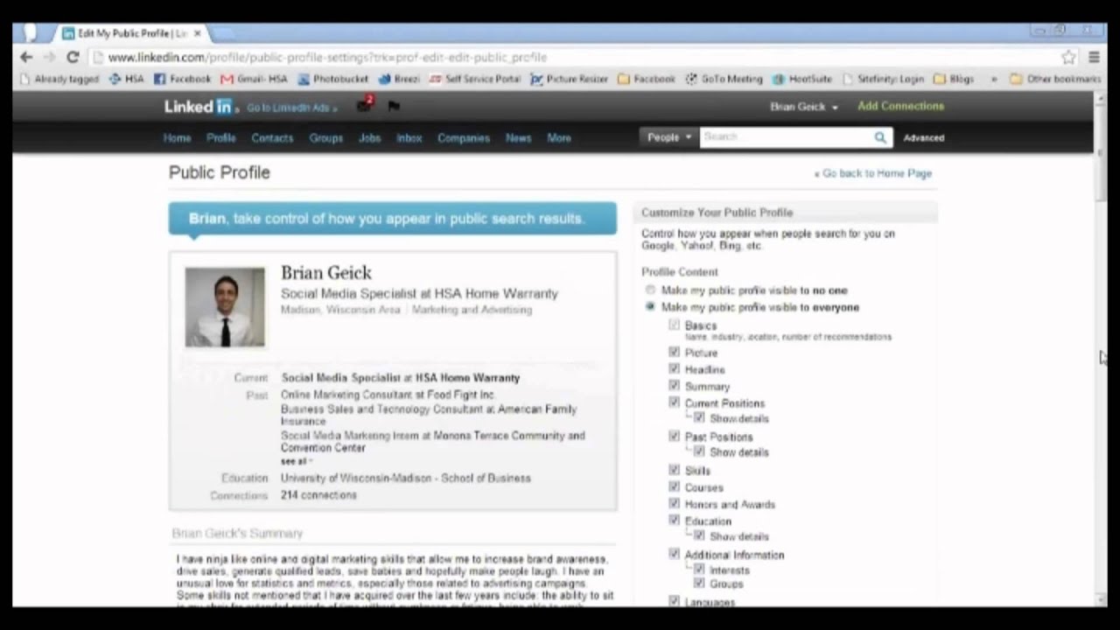Toggle the Interests checkbox
Viewport: 1120px width, 630px height.
click(x=698, y=569)
